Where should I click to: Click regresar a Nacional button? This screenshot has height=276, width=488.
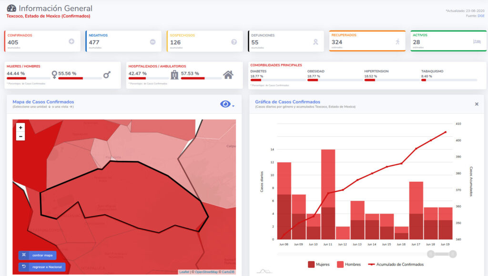(42, 267)
